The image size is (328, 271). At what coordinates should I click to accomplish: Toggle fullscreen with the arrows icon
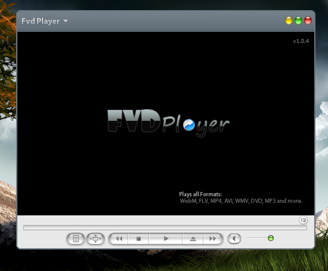click(95, 239)
